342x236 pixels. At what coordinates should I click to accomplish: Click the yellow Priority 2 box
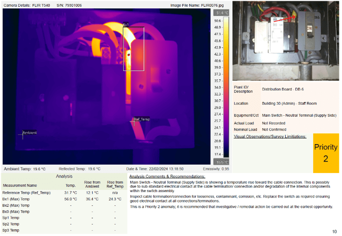(326, 153)
